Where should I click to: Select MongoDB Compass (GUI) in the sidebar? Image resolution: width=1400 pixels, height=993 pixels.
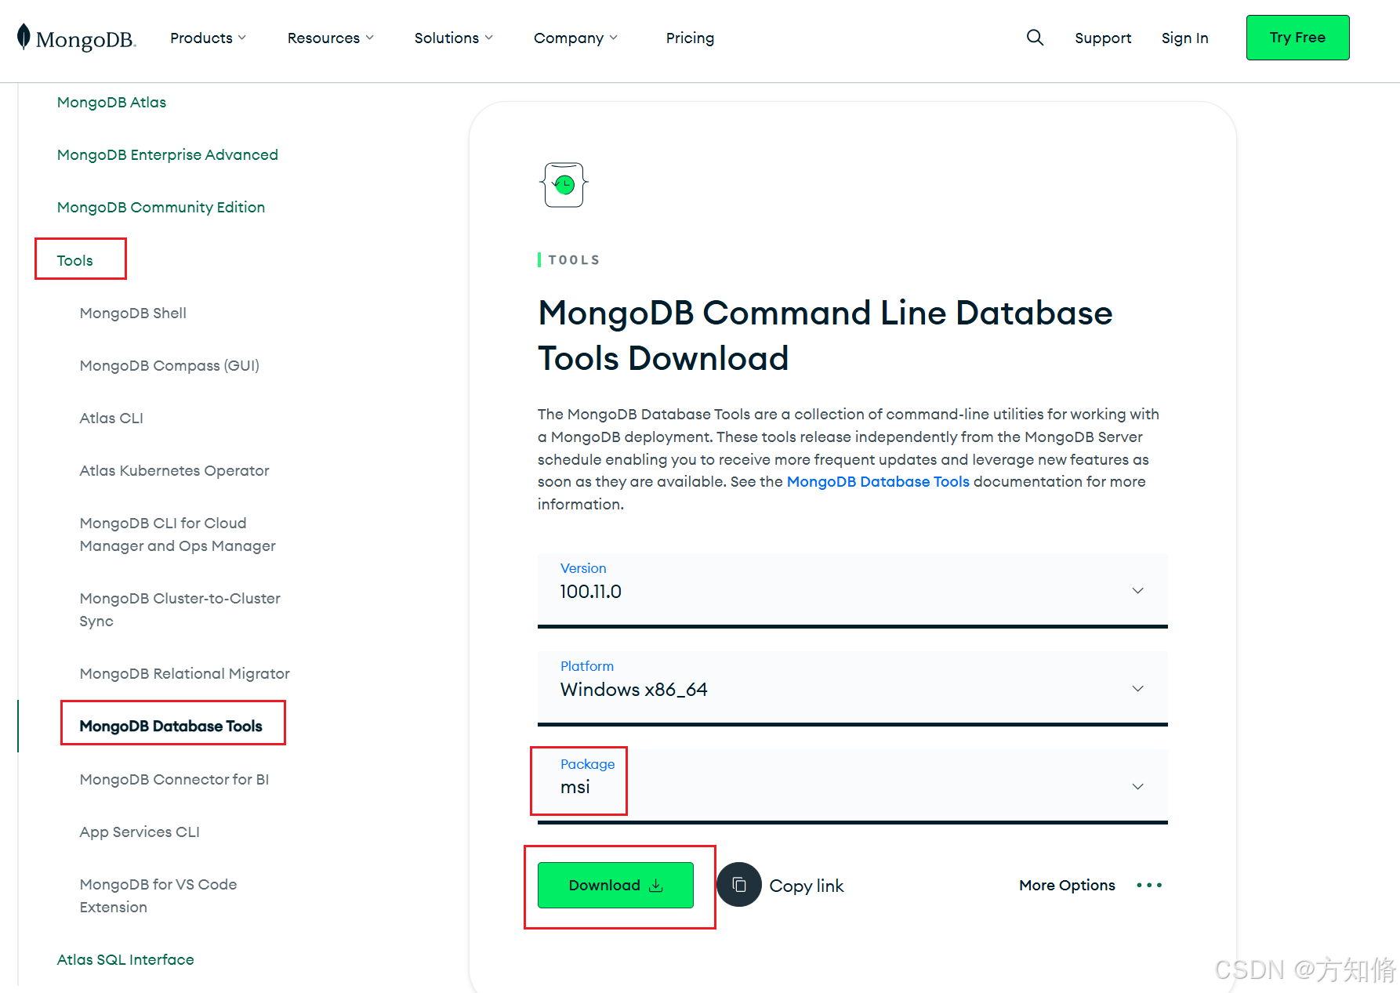click(x=169, y=365)
